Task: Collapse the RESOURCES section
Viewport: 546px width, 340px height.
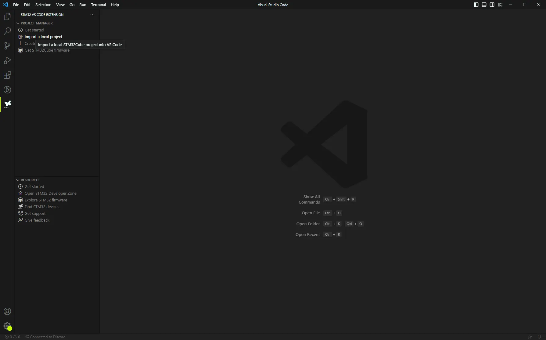Action: [x=18, y=180]
